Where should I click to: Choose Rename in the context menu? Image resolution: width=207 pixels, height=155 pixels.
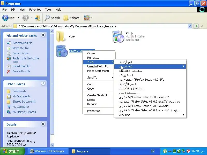[x=98, y=104]
